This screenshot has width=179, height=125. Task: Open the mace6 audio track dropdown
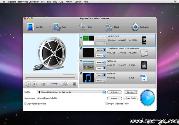(101, 75)
